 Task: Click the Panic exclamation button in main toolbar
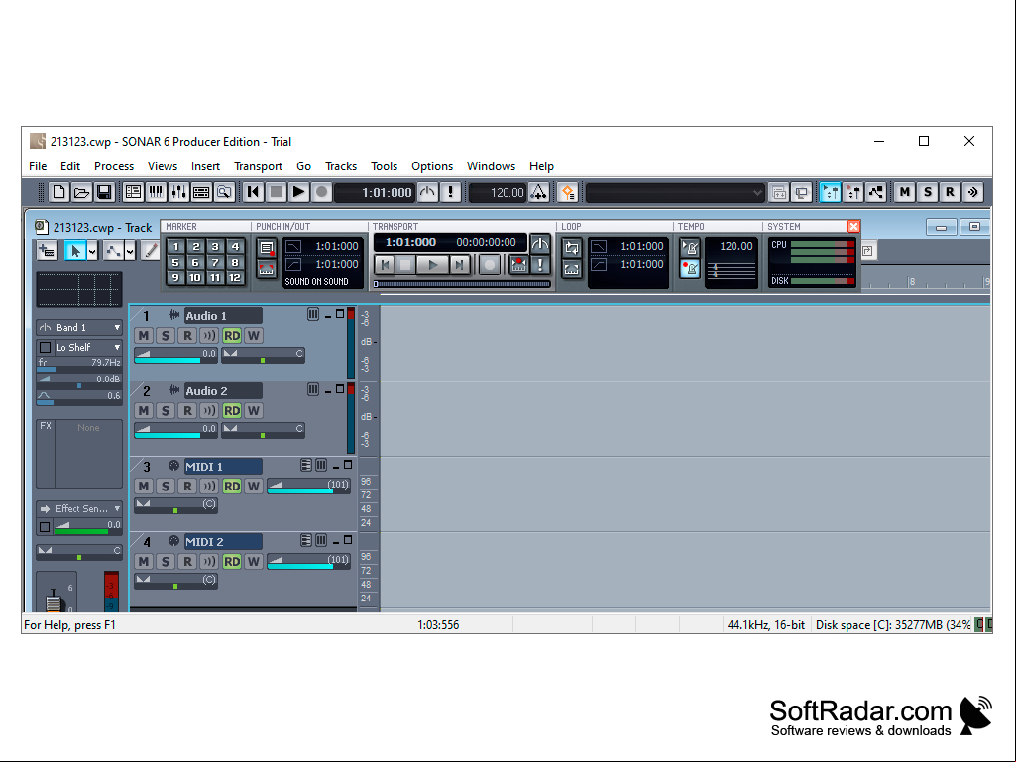point(450,192)
